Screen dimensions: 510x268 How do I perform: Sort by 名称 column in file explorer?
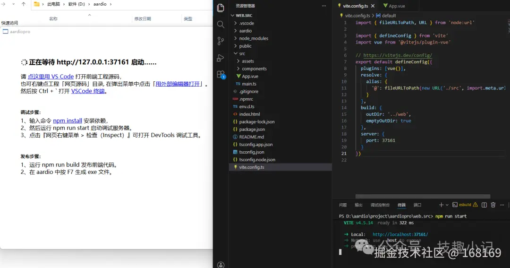53,19
